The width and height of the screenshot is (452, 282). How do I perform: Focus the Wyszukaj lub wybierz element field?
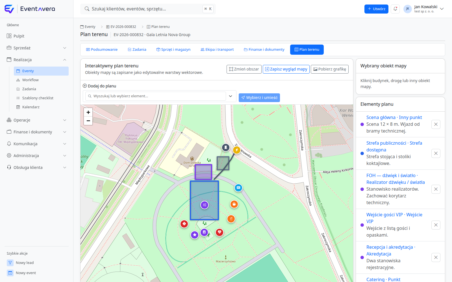(x=156, y=96)
